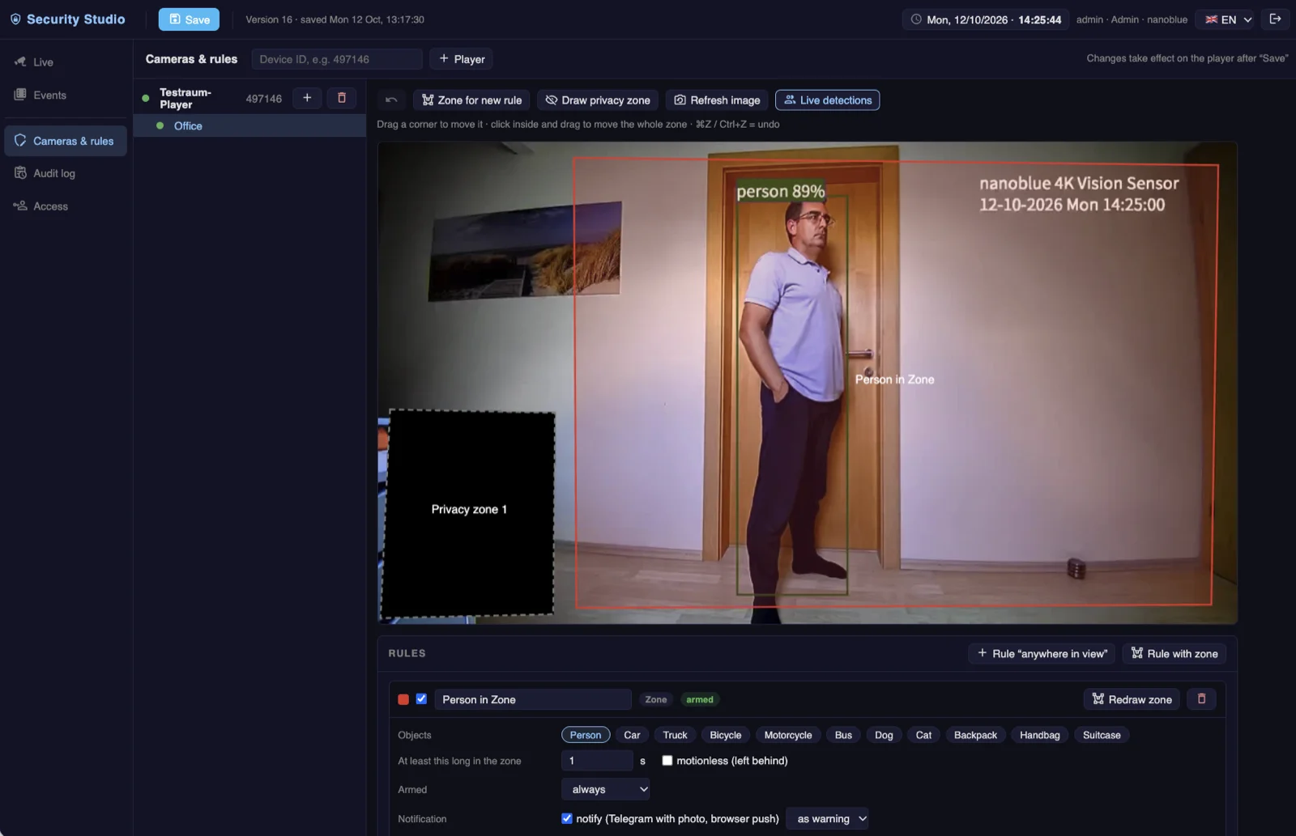Click the Events list icon in the sidebar
Image resolution: width=1296 pixels, height=836 pixels.
[20, 95]
